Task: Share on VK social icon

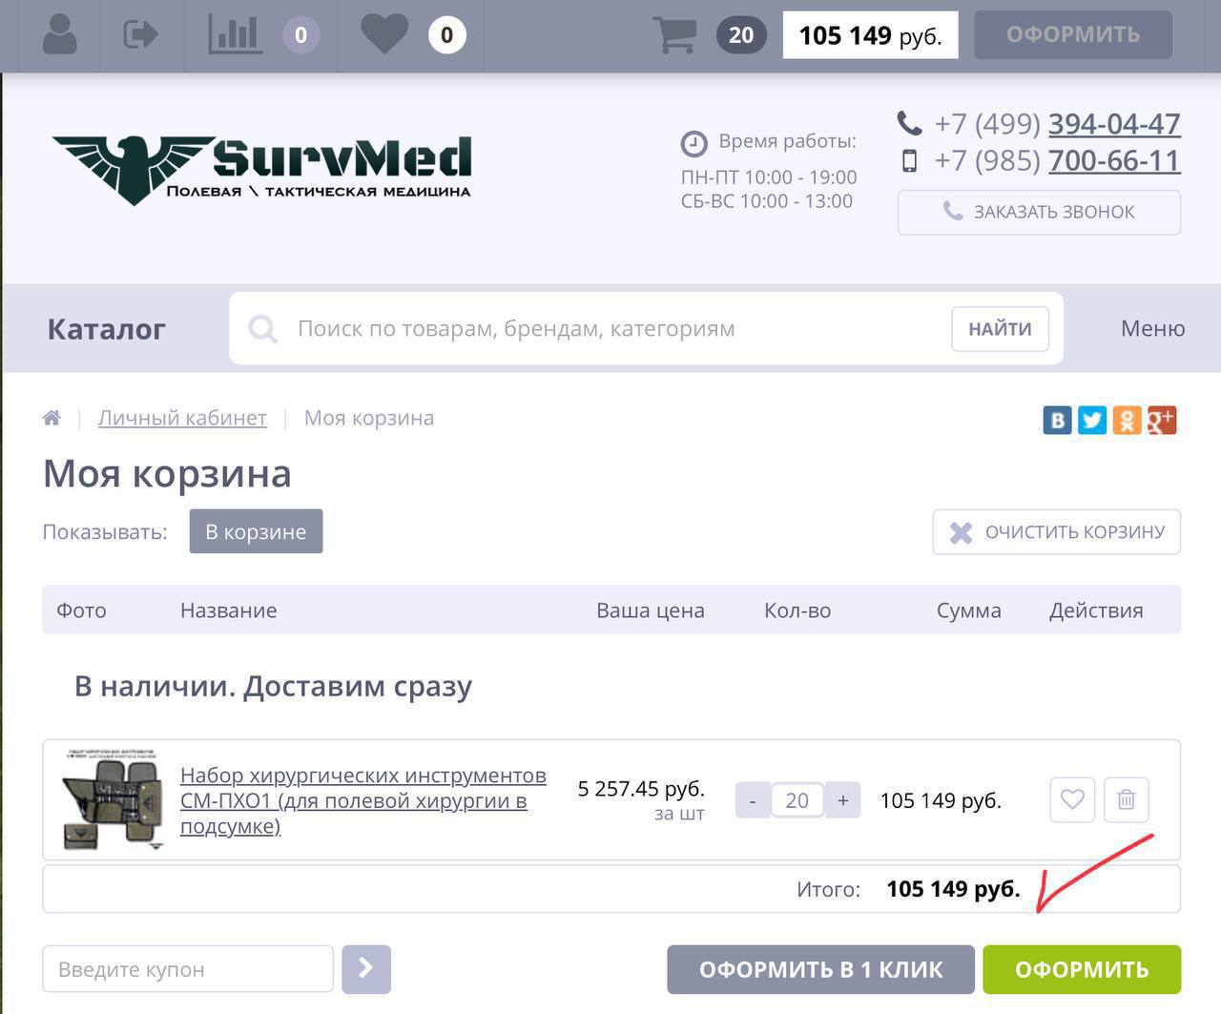Action: coord(1057,420)
